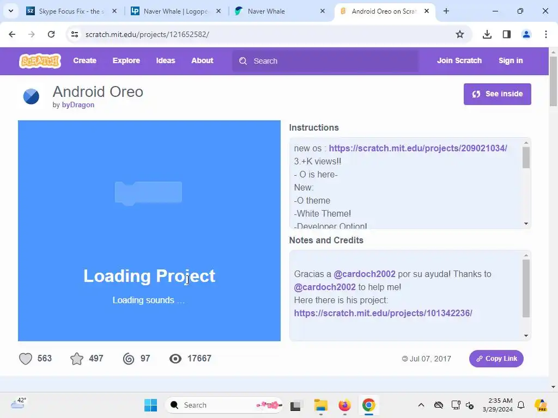Open Chrome downloads icon

click(487, 34)
